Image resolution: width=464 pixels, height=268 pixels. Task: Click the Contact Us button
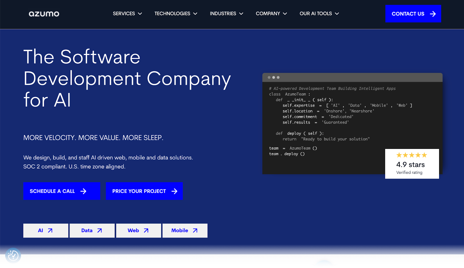click(x=413, y=14)
